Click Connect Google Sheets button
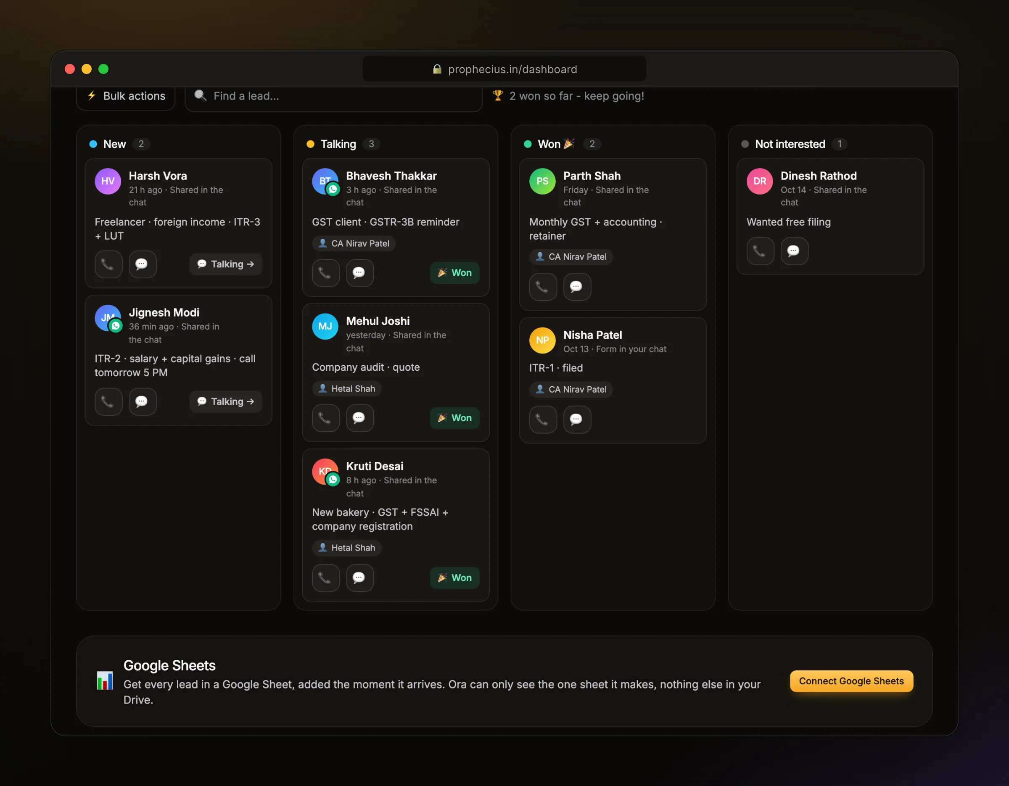 (x=851, y=681)
